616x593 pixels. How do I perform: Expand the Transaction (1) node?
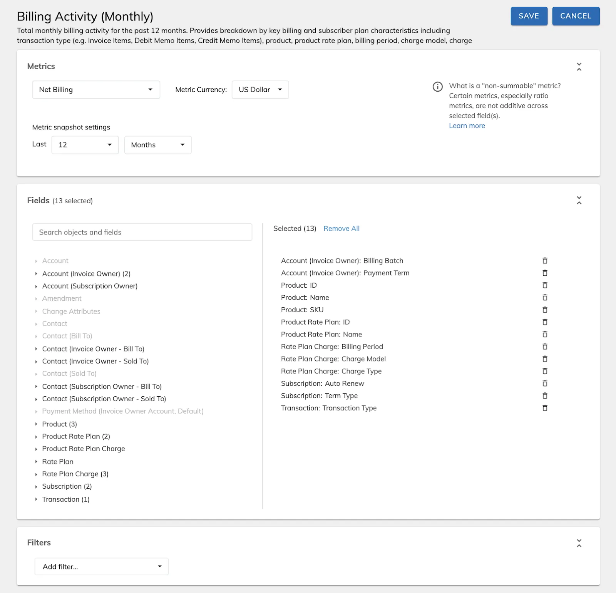pos(36,499)
